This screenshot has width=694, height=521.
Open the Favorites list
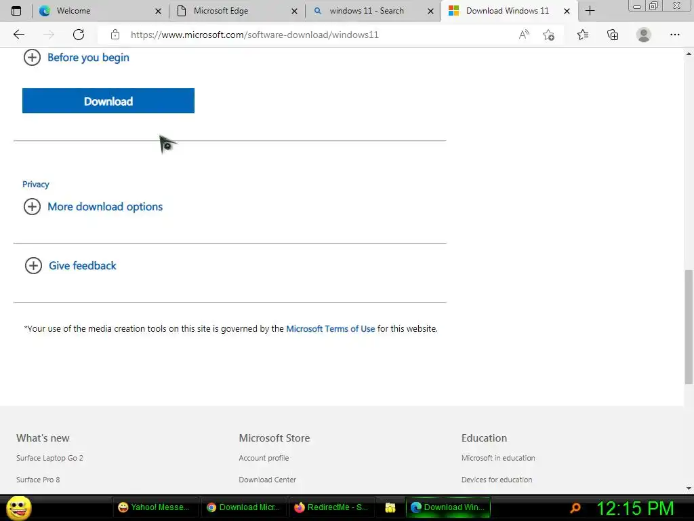[x=583, y=35]
